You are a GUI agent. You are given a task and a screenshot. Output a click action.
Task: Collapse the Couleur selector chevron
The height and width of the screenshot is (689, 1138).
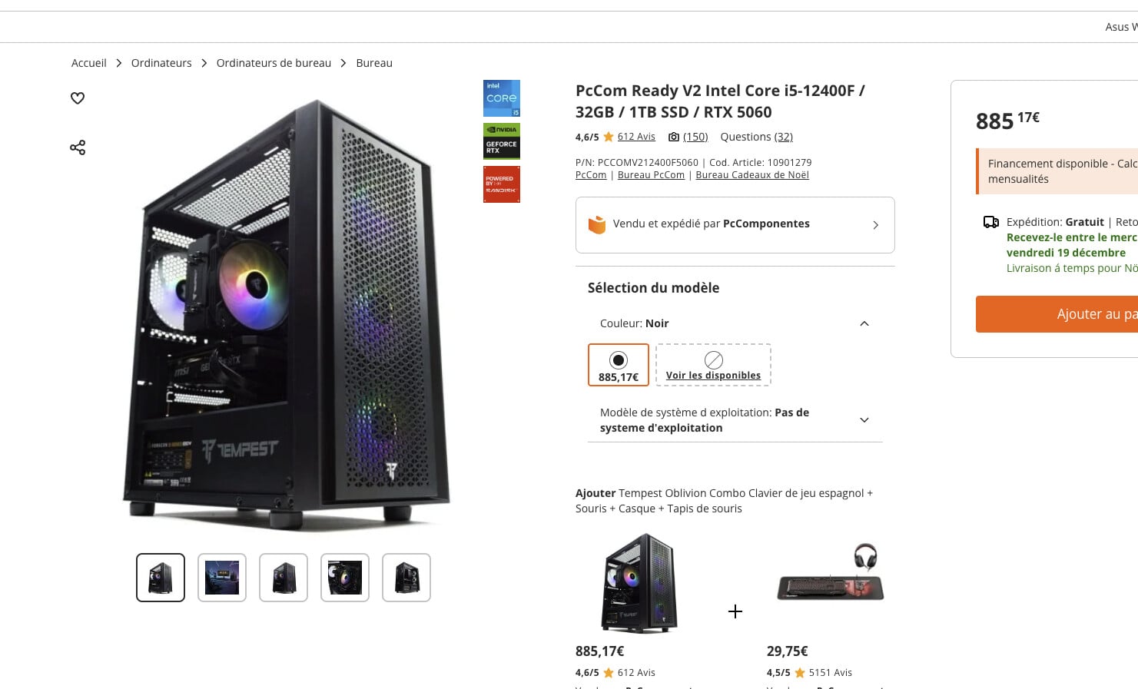(x=864, y=323)
